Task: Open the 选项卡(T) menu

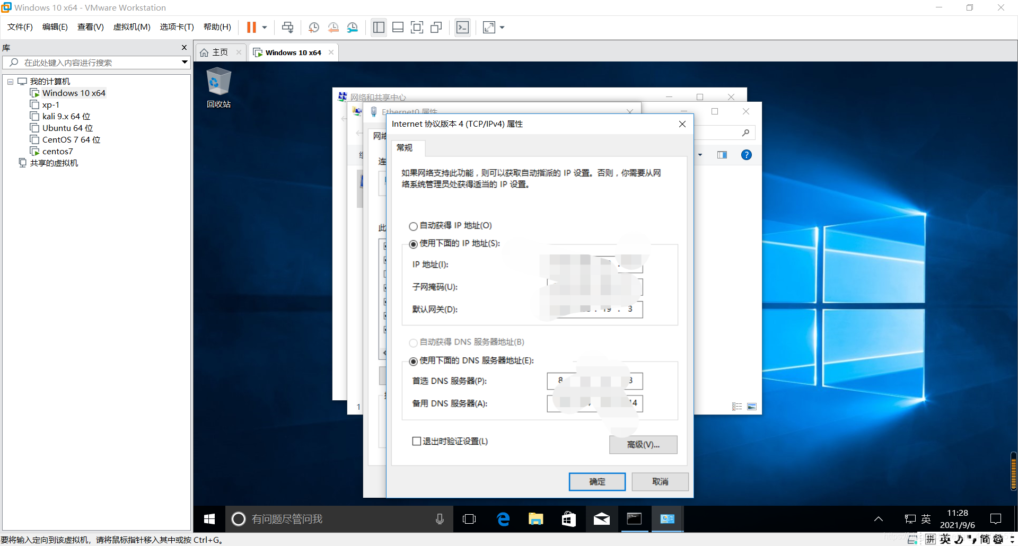Action: click(x=177, y=27)
